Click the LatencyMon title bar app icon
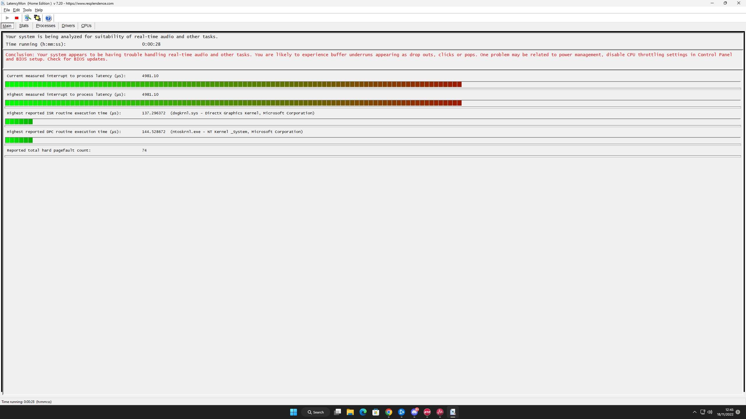 pyautogui.click(x=3, y=3)
